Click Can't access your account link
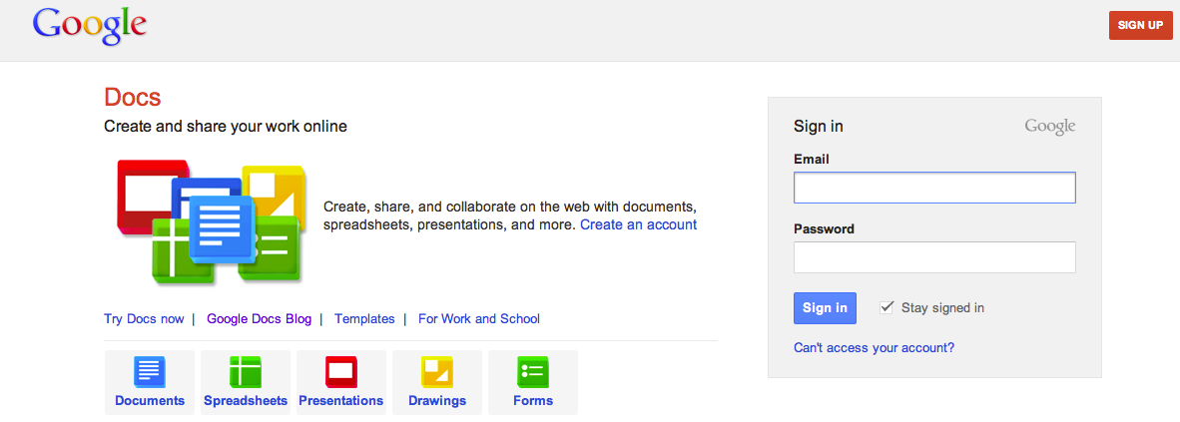Image resolution: width=1180 pixels, height=422 pixels. [874, 348]
